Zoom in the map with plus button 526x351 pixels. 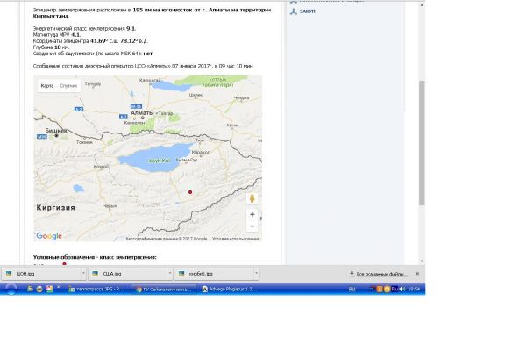tap(252, 214)
